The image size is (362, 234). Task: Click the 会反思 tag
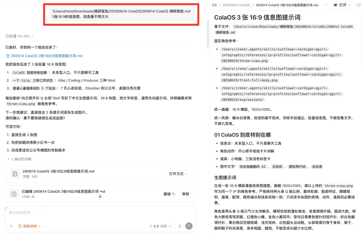[317, 167]
